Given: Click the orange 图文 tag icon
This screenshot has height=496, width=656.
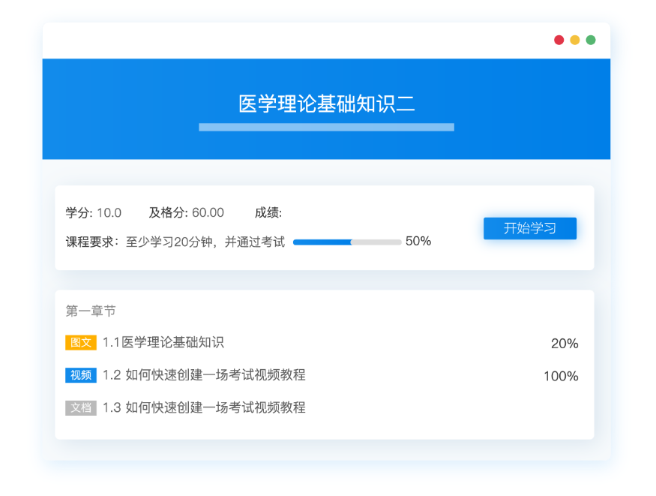Looking at the screenshot, I should [x=80, y=343].
